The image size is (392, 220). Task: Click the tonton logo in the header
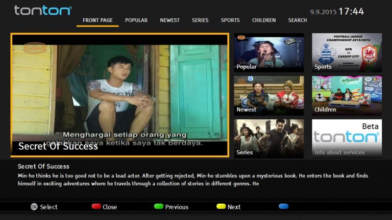pos(43,11)
